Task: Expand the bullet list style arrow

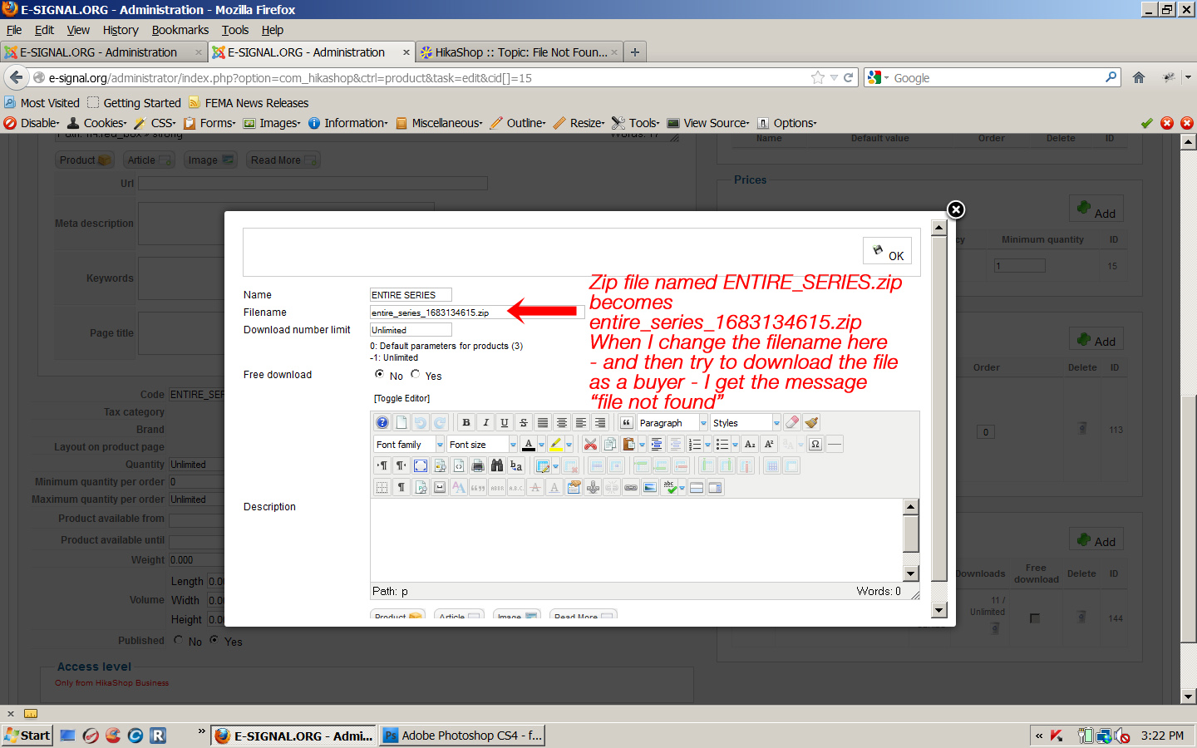Action: click(735, 445)
